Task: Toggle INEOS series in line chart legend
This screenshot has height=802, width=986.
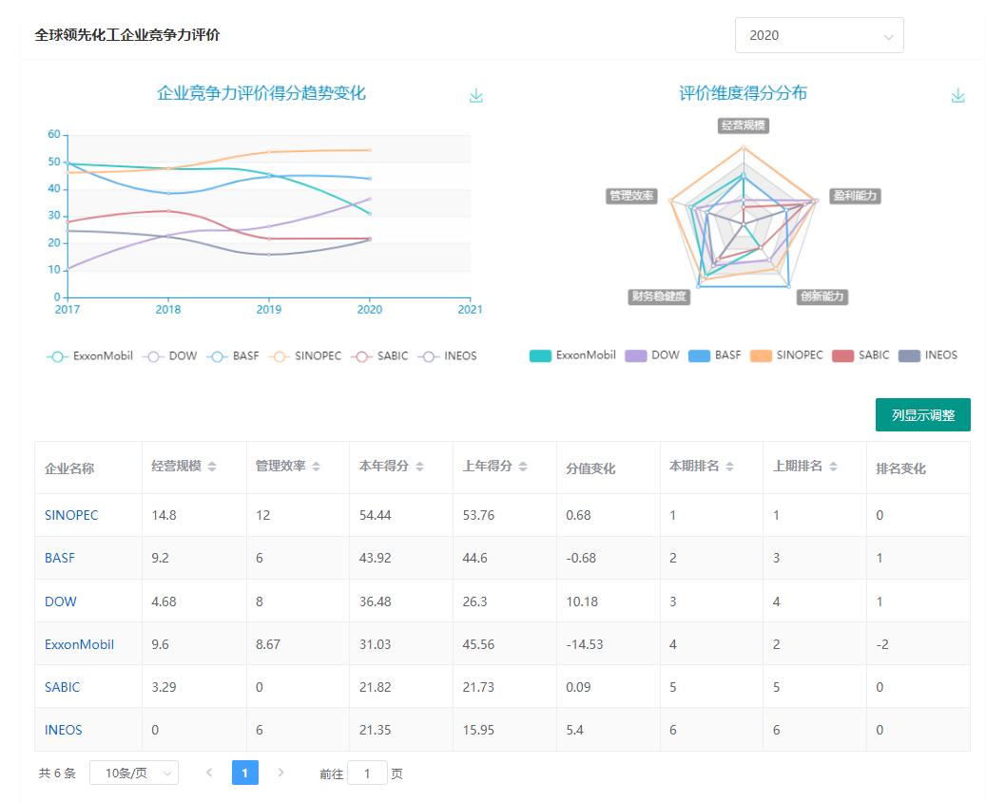Action: pos(447,356)
